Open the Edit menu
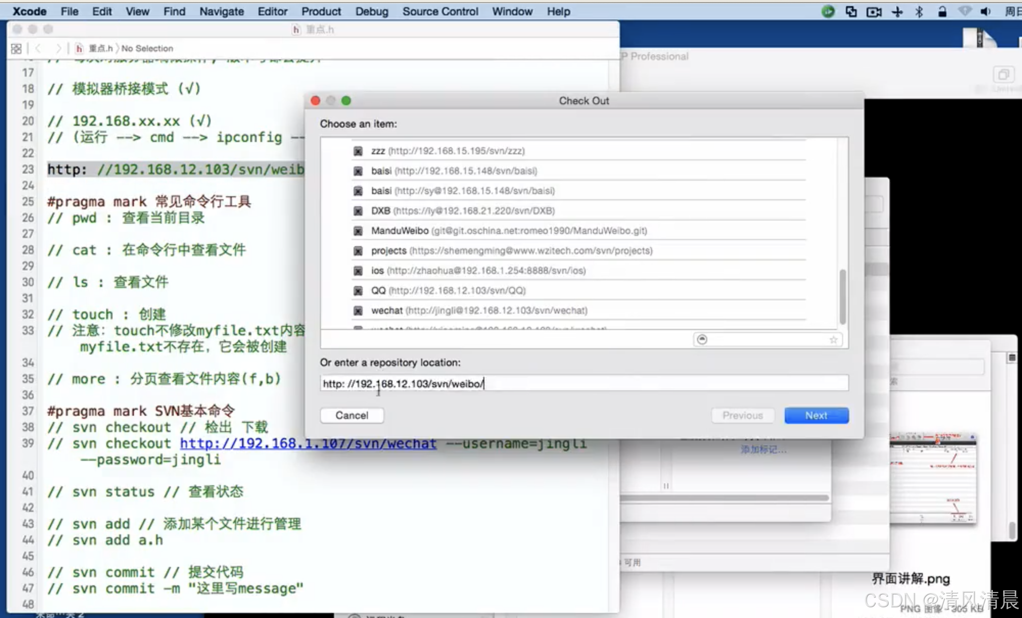The height and width of the screenshot is (618, 1022). (102, 11)
